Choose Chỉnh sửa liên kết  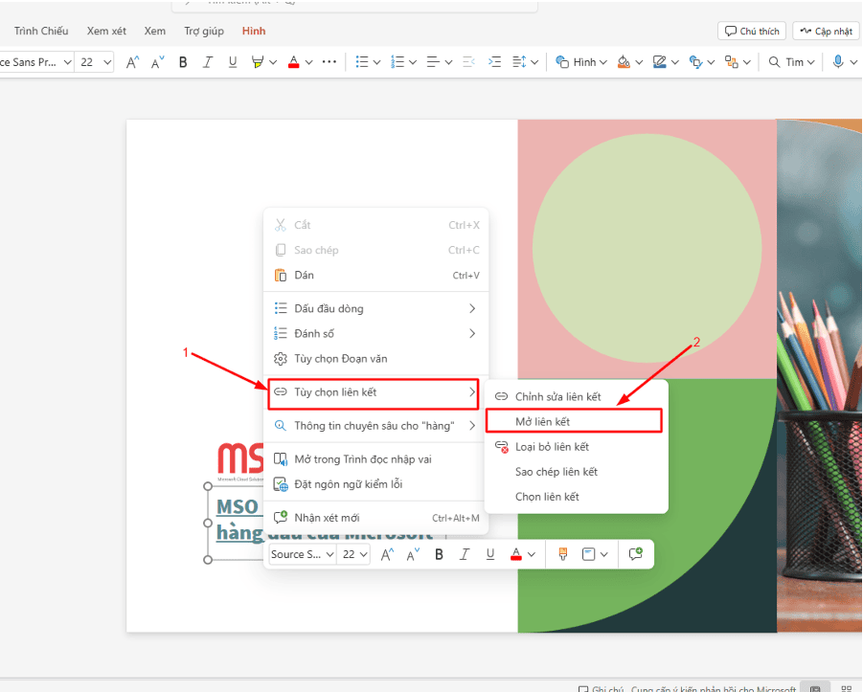577,396
